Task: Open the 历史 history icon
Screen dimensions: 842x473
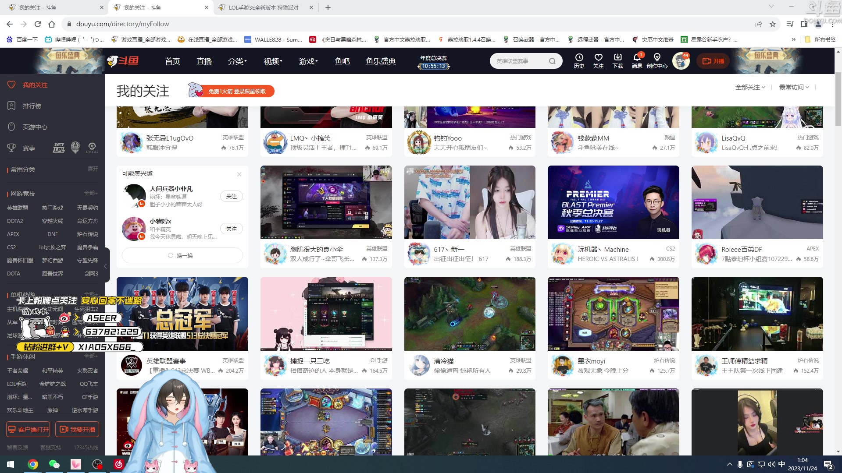Action: click(579, 61)
